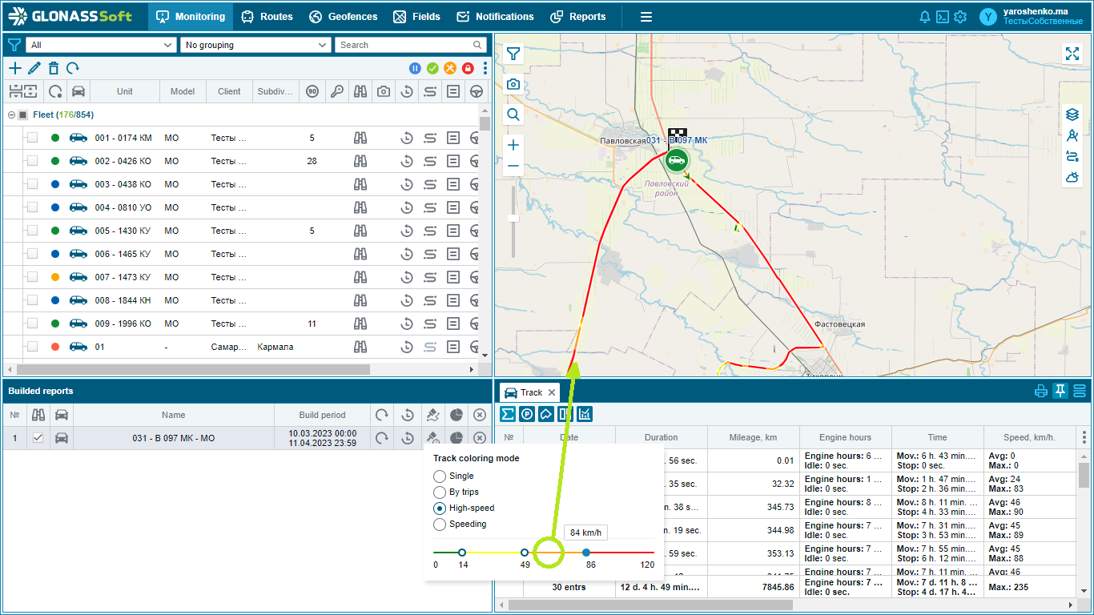1094x615 pixels.
Task: Sort the track table by Mileage, km
Action: [x=754, y=437]
